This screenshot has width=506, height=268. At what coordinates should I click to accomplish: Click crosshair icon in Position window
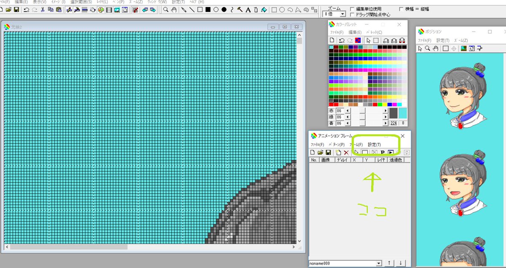[x=454, y=48]
